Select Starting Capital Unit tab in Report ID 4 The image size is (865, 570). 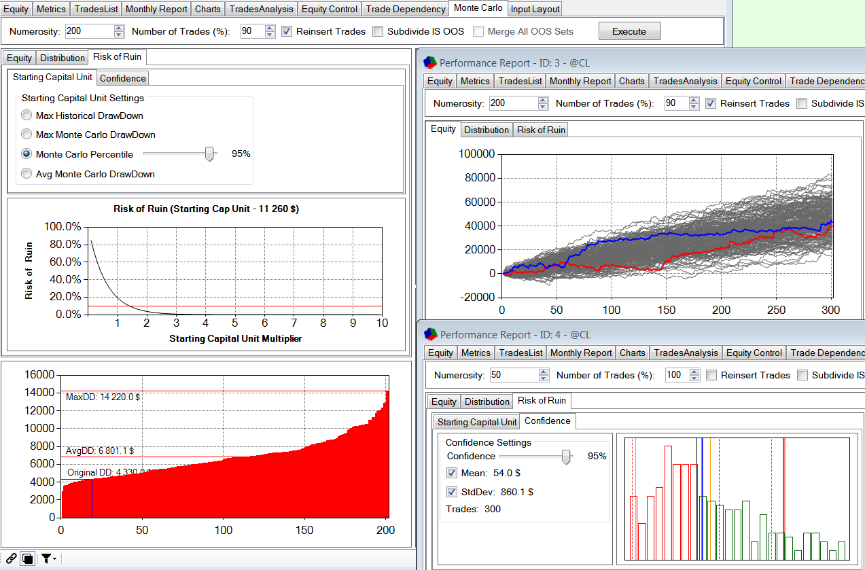[477, 422]
